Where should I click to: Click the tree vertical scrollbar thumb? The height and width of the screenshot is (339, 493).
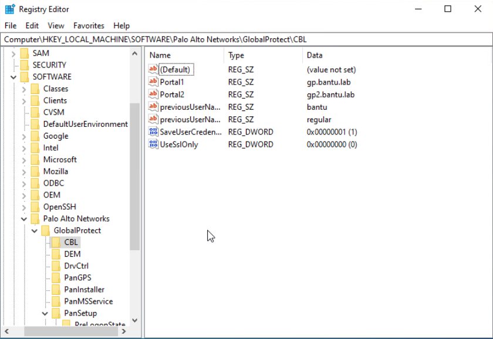coord(134,177)
